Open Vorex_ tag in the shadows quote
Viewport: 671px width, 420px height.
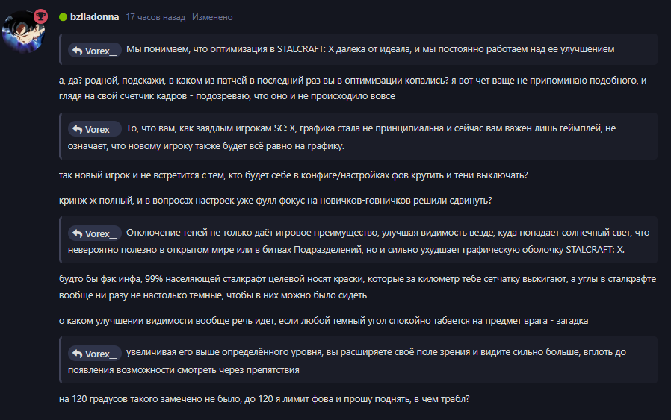[95, 233]
